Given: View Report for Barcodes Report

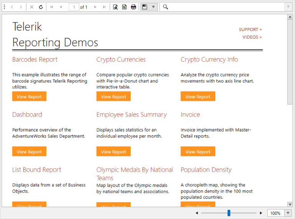Looking at the screenshot, I should [x=29, y=96].
